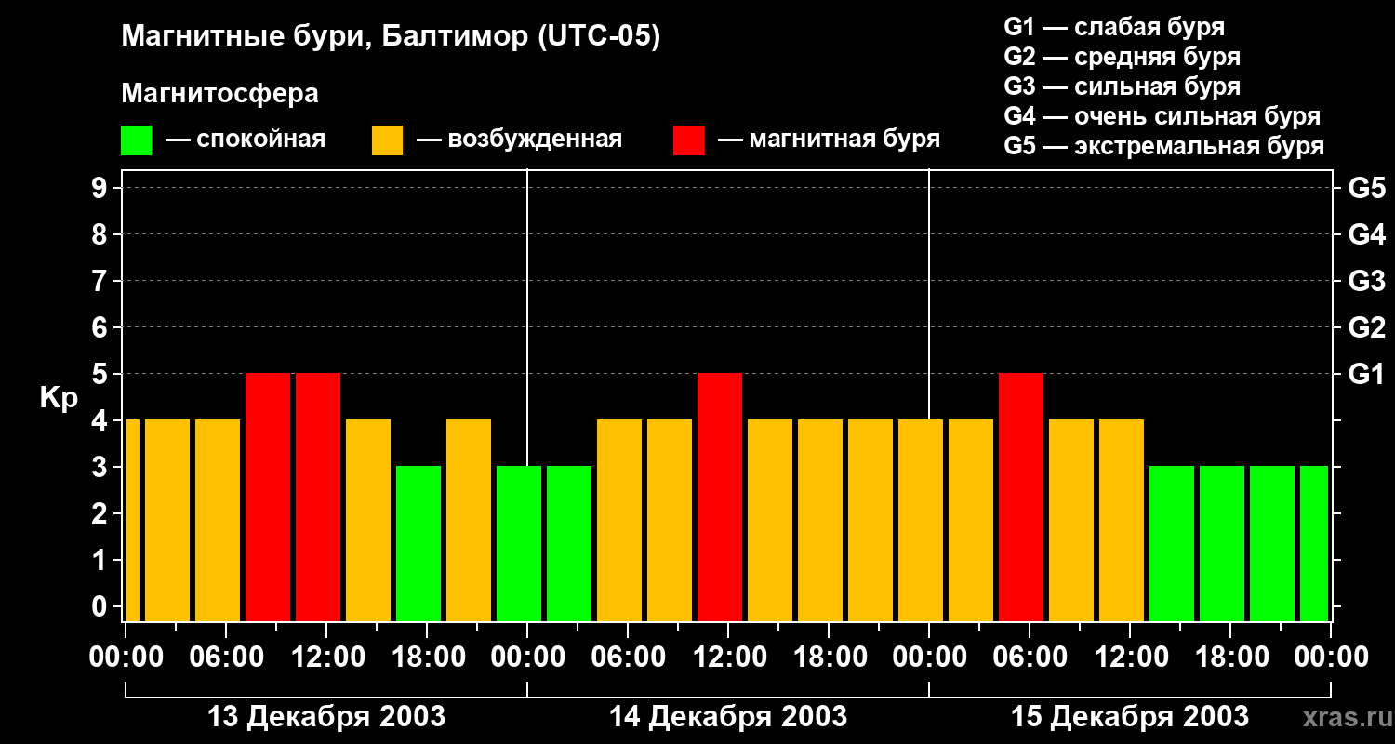1395x744 pixels.
Task: Click the green bar crossing midnight into 14 December
Action: 519,543
